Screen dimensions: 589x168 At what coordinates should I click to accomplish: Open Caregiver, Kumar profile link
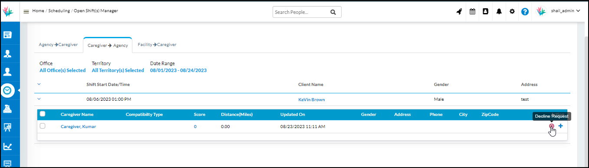click(78, 127)
